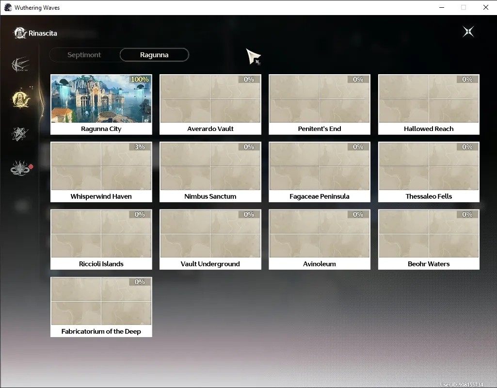Screen dimensions: 497x388
Task: Click the Rinascita region emblem icon
Action: click(20, 33)
